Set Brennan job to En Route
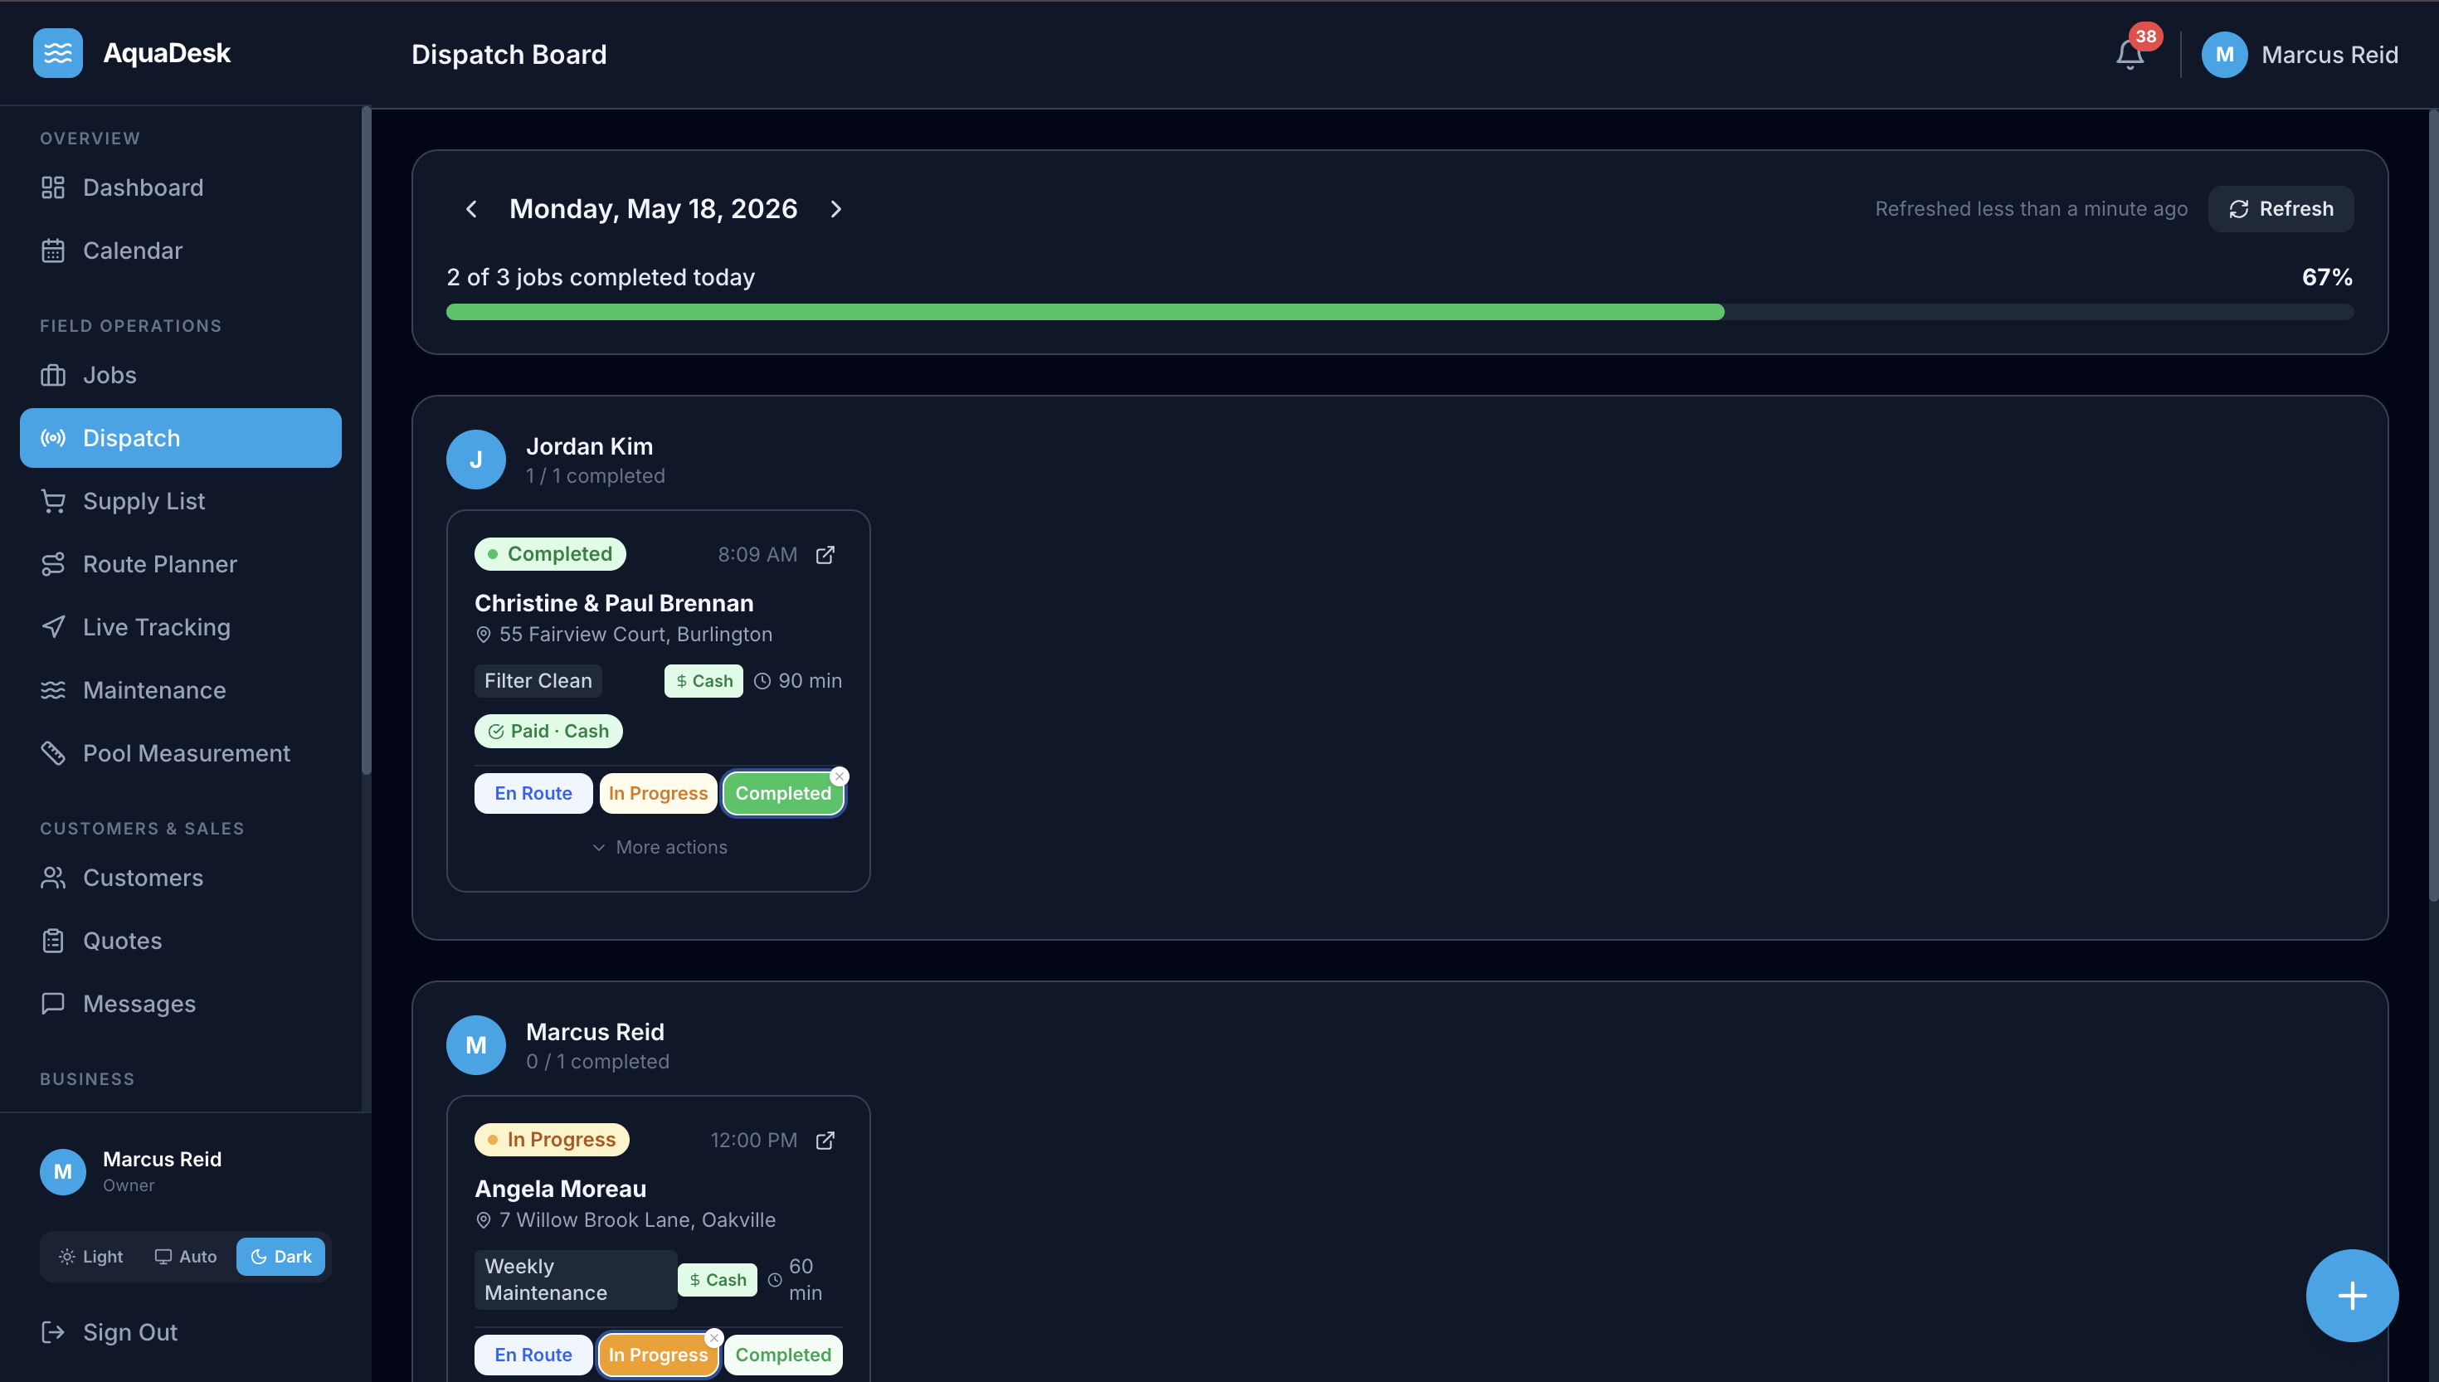 [x=533, y=794]
